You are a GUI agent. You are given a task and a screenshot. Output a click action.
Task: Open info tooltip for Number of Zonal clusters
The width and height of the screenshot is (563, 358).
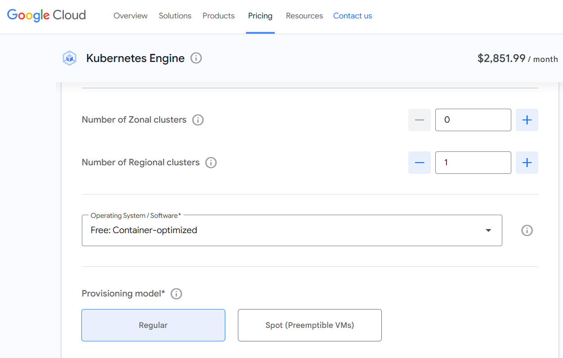point(198,120)
